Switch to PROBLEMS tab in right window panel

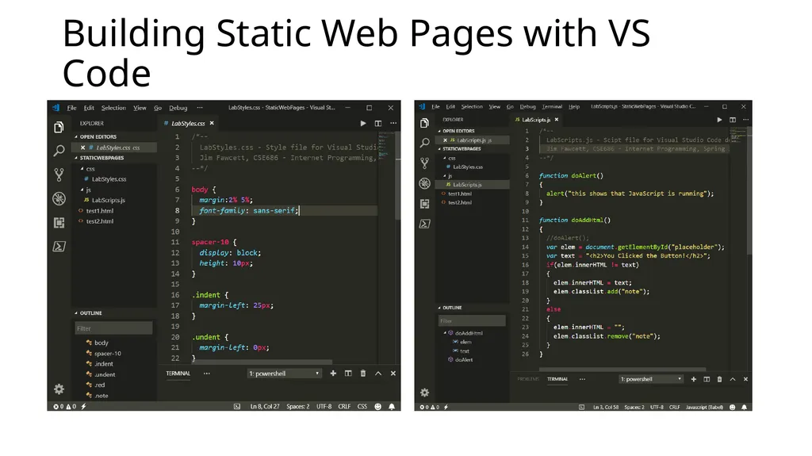[528, 379]
